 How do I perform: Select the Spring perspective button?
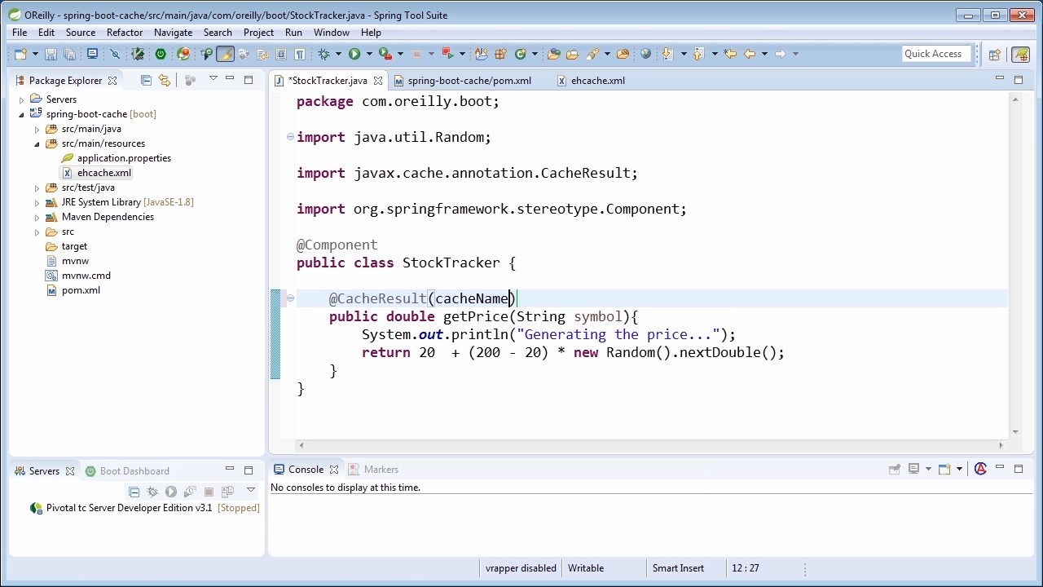1021,55
